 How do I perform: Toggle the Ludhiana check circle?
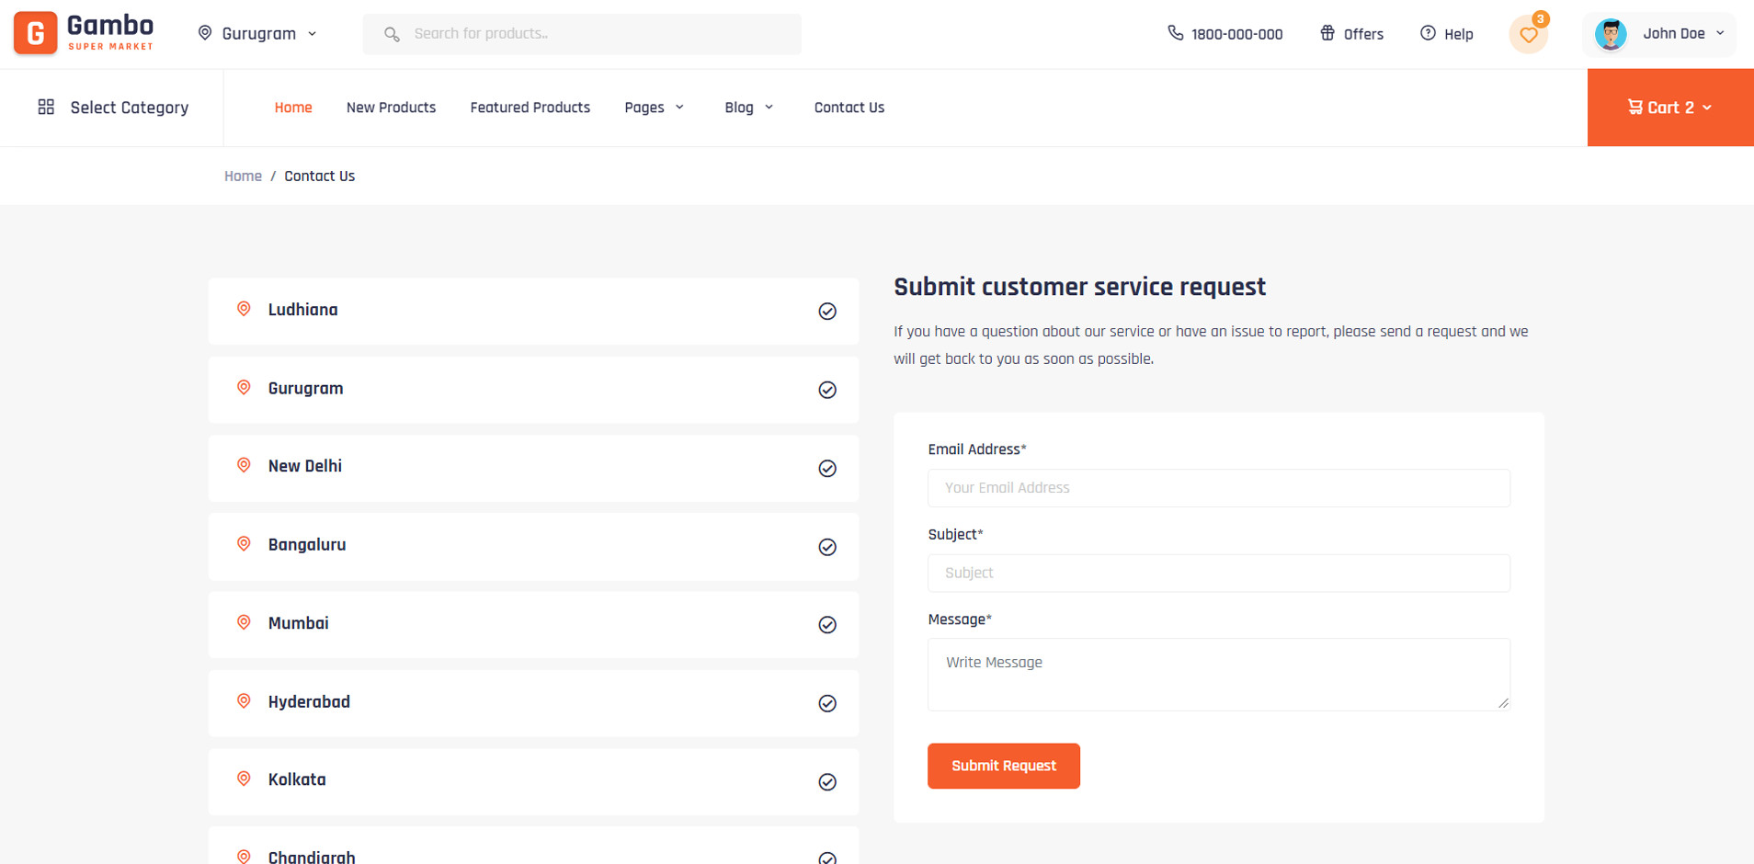click(x=827, y=312)
